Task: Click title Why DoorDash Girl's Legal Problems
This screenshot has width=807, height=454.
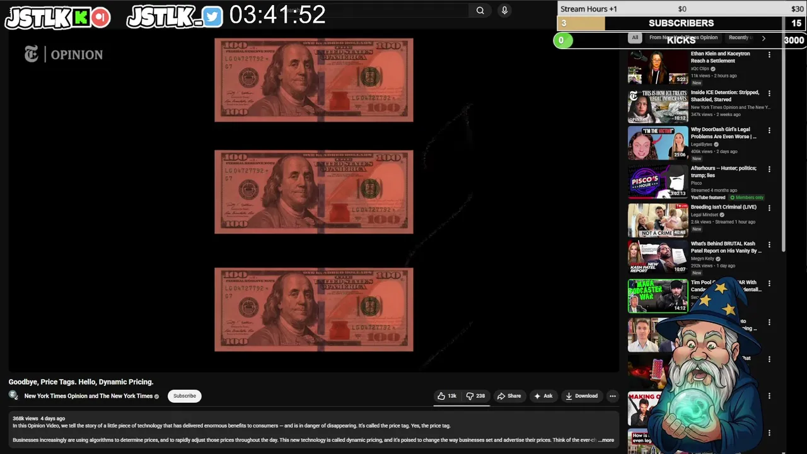Action: (x=723, y=132)
